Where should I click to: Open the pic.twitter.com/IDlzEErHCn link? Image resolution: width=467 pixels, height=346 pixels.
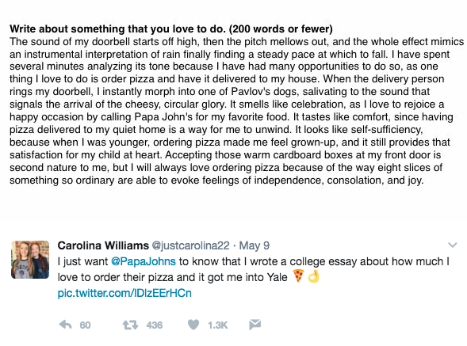tap(124, 293)
